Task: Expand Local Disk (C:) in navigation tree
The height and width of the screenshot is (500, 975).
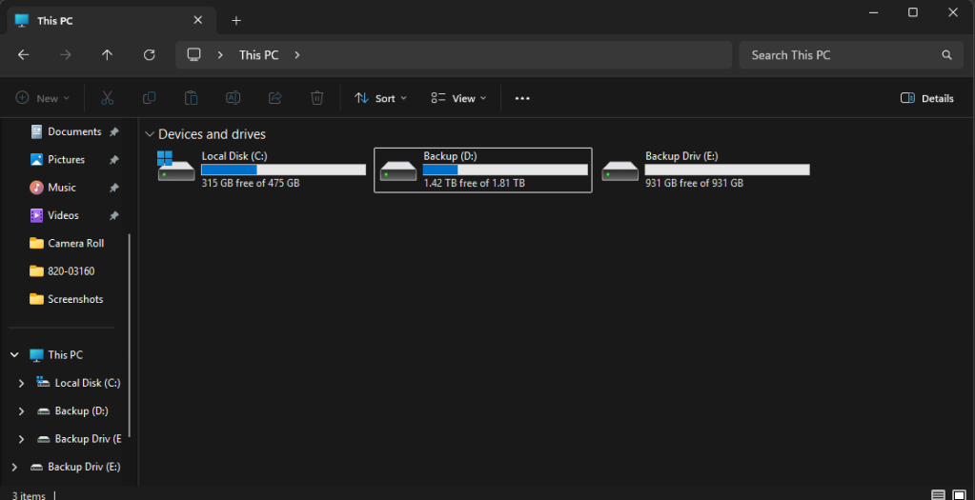Action: click(21, 383)
